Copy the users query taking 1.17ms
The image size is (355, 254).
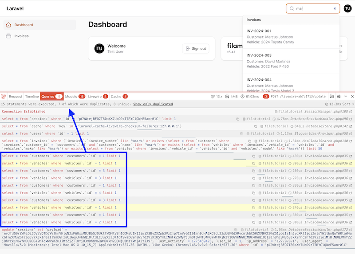(241, 134)
